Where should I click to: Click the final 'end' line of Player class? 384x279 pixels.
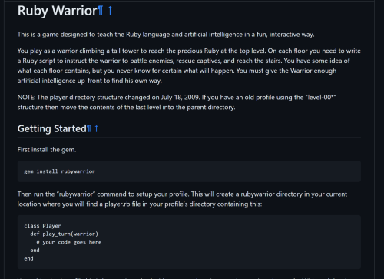[28, 258]
